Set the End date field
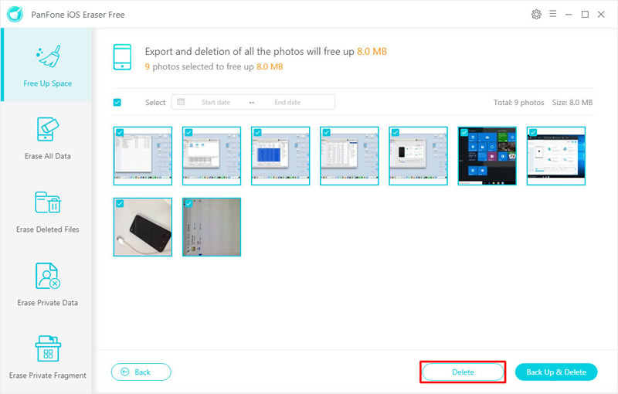The height and width of the screenshot is (394, 618). [x=287, y=103]
